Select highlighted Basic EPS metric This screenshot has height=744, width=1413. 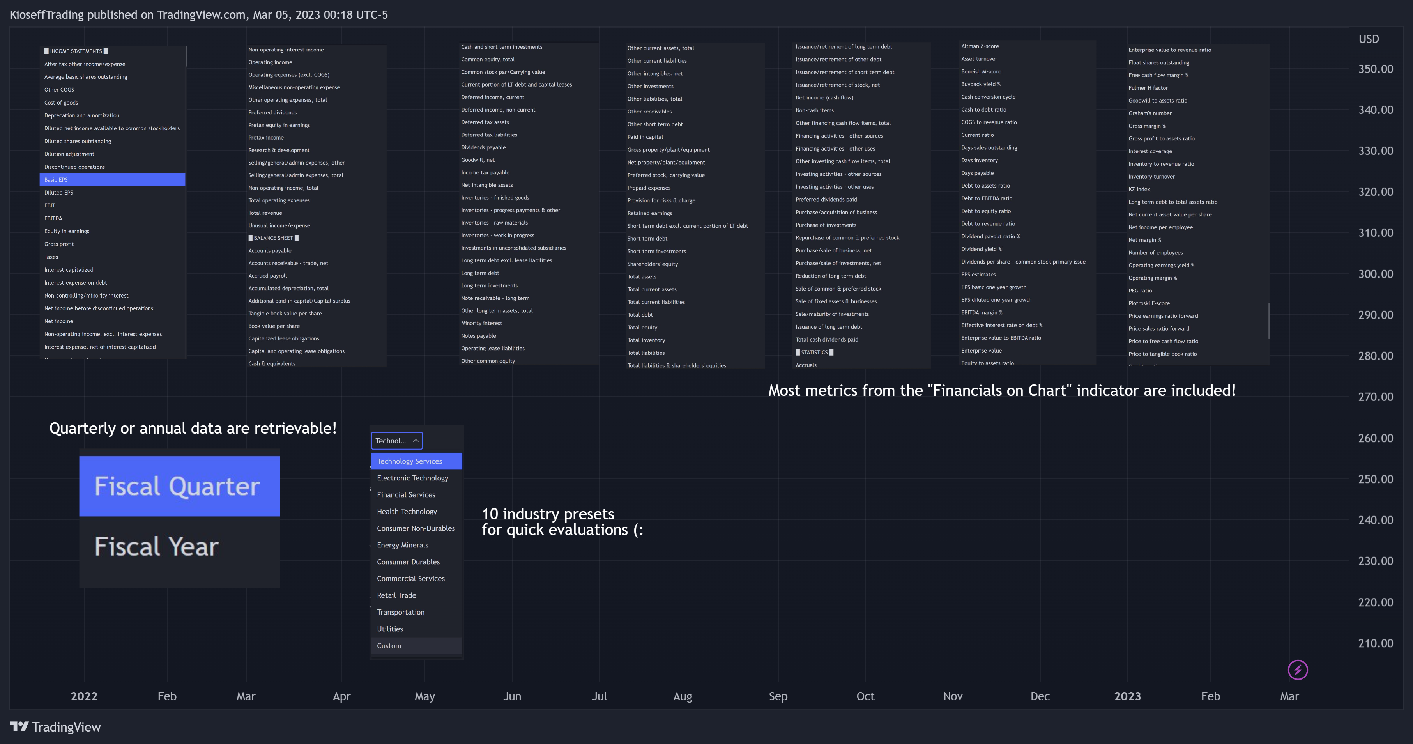tap(112, 179)
